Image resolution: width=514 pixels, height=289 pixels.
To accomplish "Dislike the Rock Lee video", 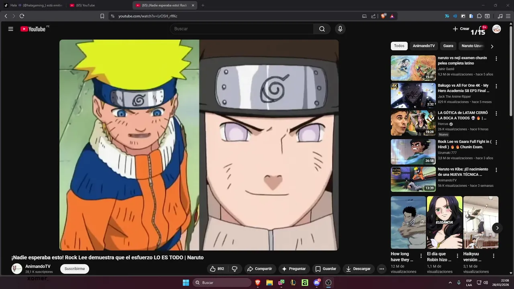I will (235, 269).
